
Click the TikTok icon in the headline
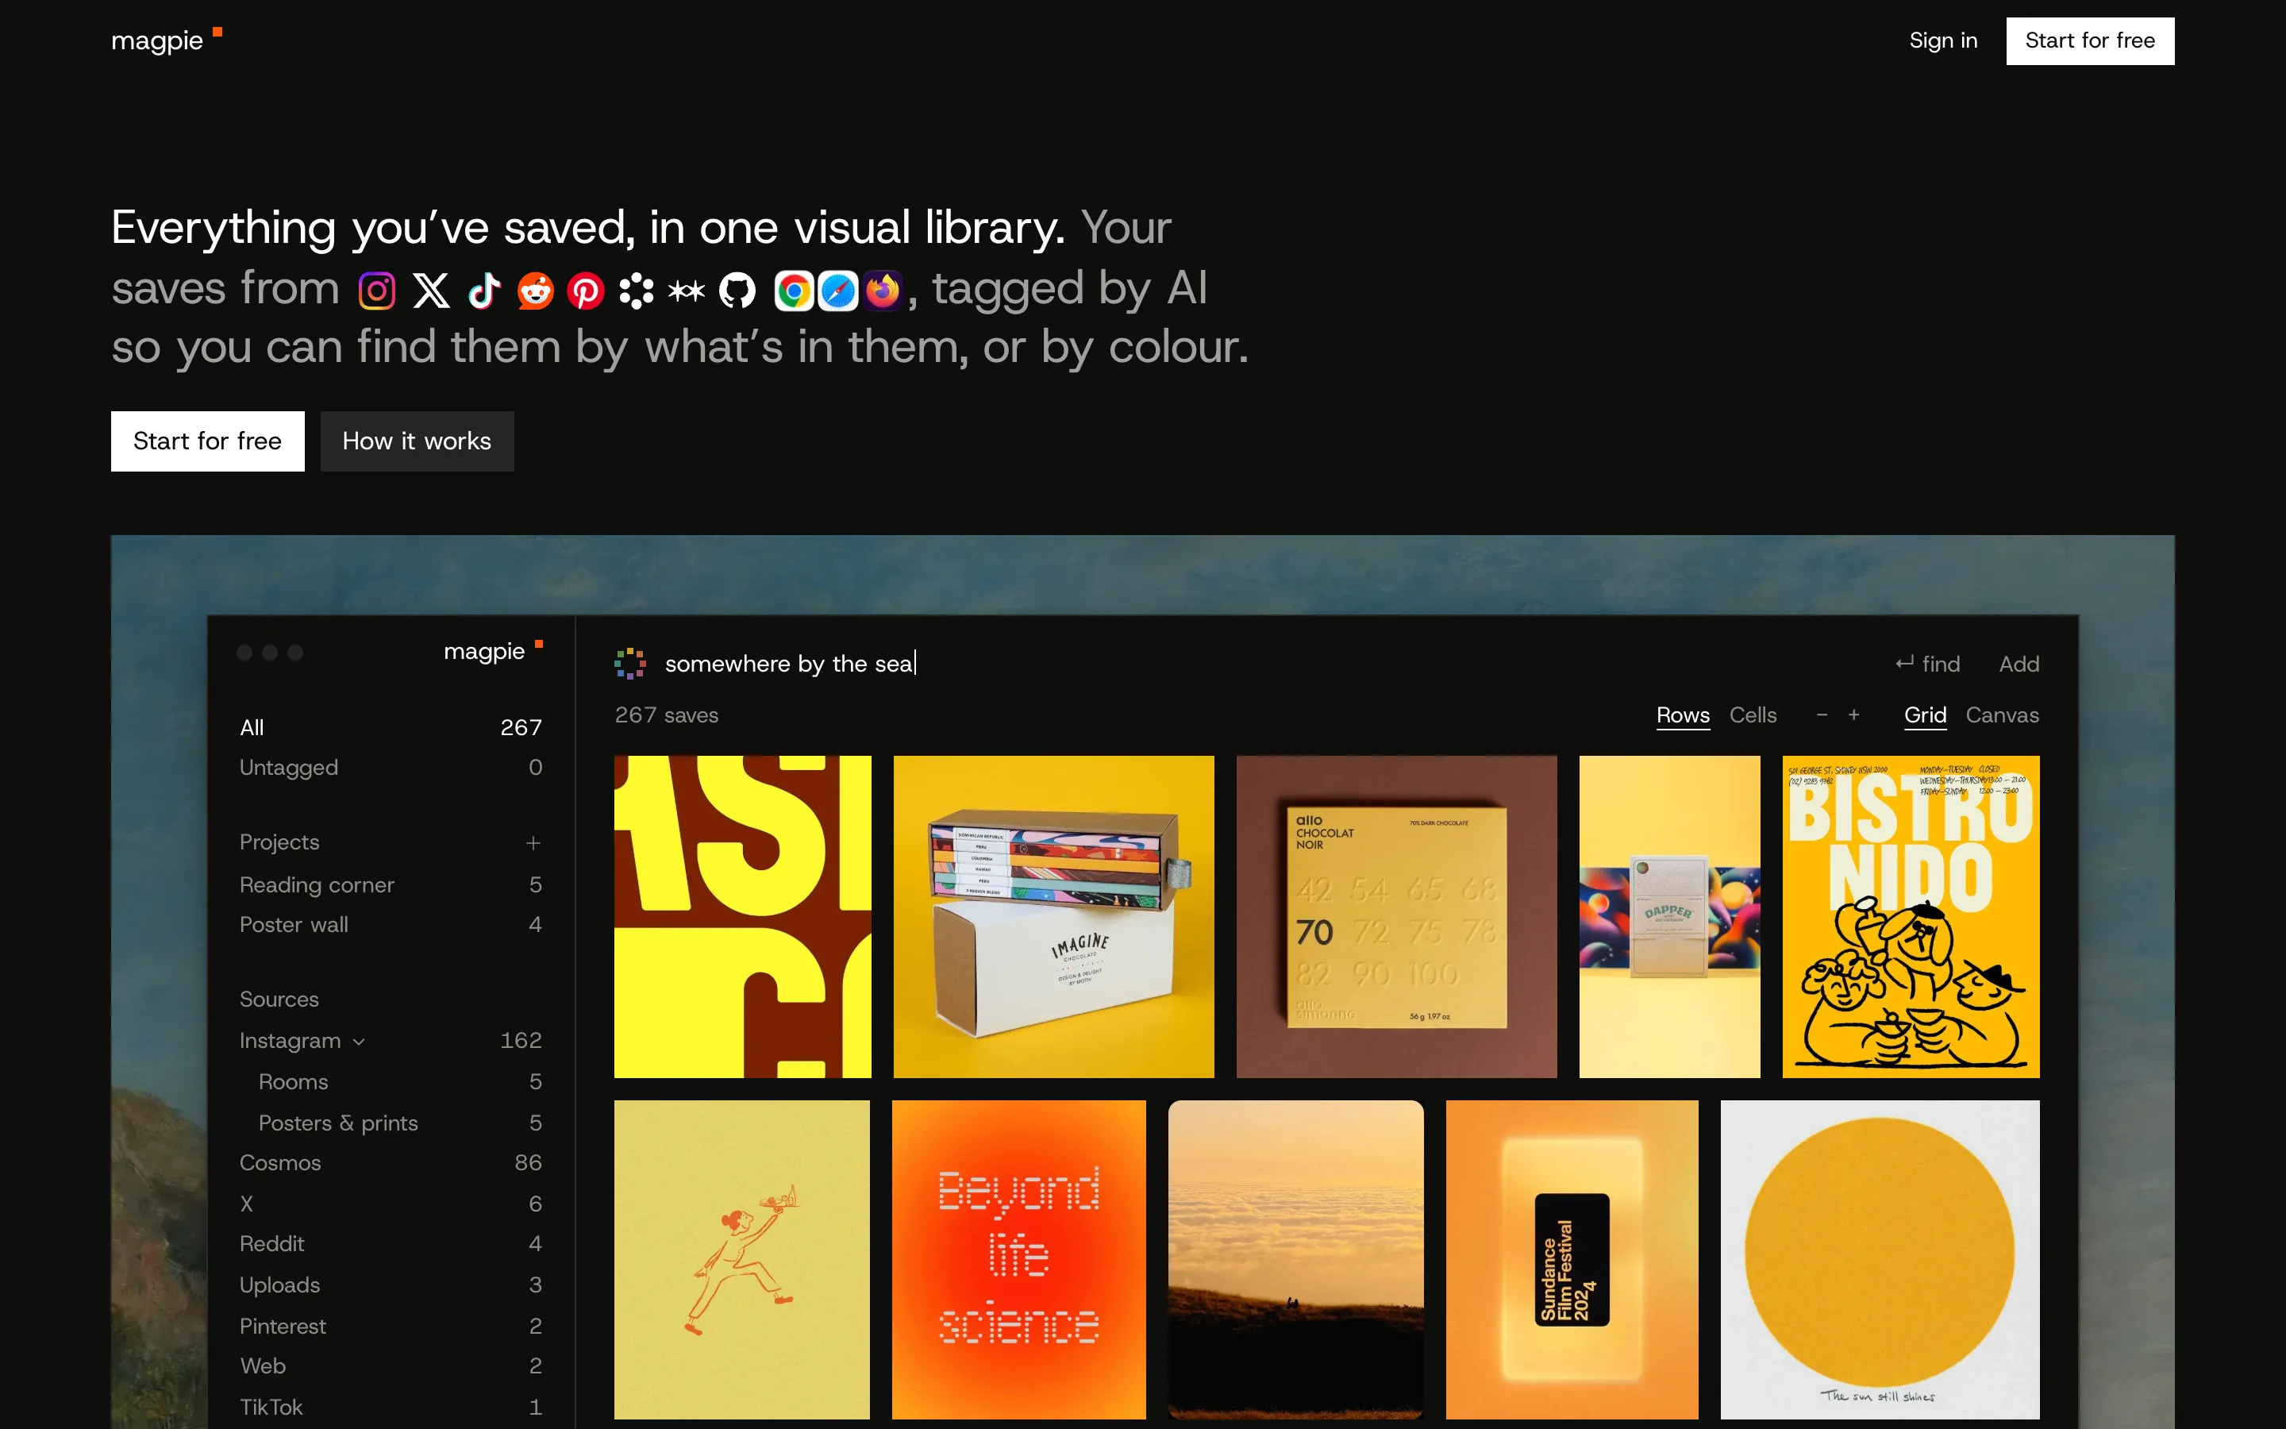tap(483, 291)
